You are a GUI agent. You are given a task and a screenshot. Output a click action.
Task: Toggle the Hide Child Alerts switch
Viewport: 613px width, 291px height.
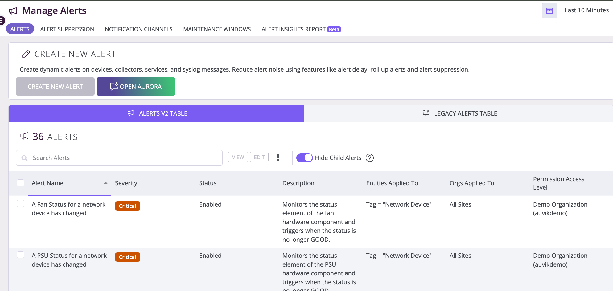[x=304, y=158]
